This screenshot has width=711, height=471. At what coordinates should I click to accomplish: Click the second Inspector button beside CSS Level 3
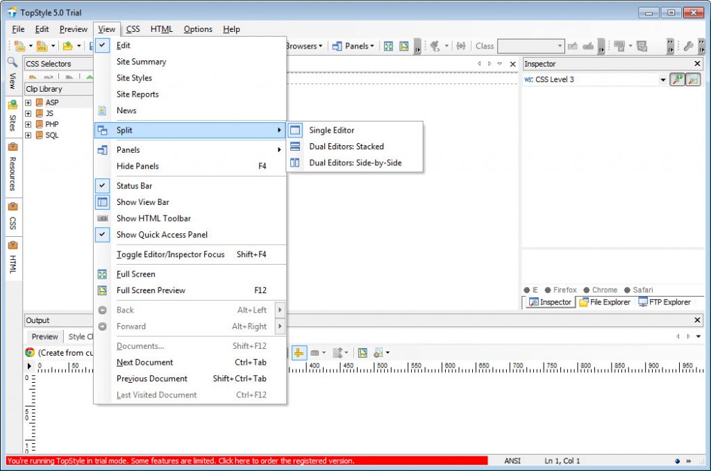click(x=694, y=79)
